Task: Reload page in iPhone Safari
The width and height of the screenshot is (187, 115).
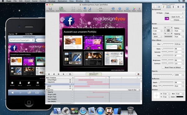Action: pyautogui.click(x=33, y=40)
